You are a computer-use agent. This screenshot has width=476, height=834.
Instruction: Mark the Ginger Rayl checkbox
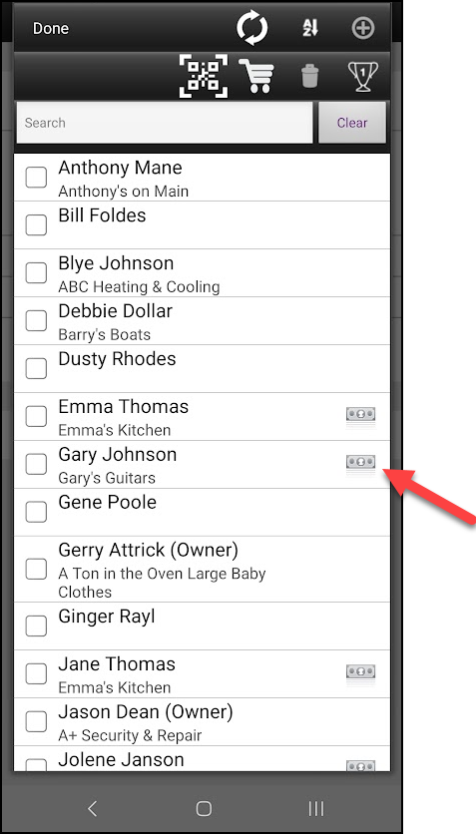(36, 625)
